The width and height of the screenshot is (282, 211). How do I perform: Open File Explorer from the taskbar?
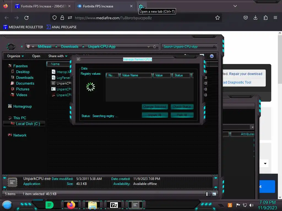93,205
